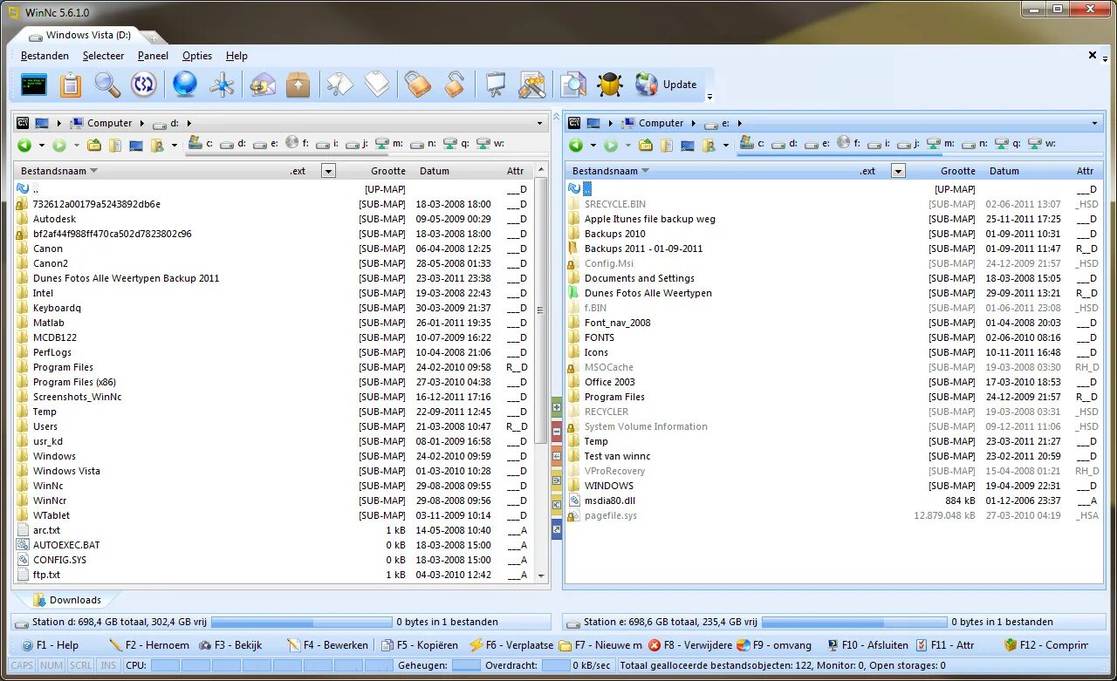Click the Geheugen memory usage bar
The height and width of the screenshot is (681, 1117).
(466, 665)
